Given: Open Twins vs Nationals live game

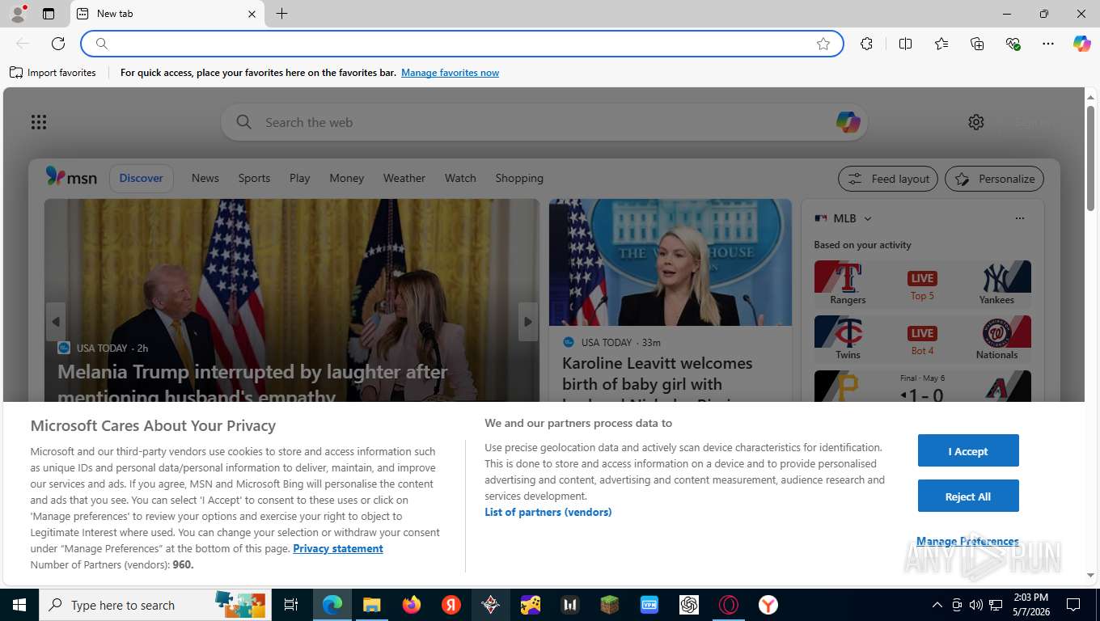Looking at the screenshot, I should (x=922, y=338).
